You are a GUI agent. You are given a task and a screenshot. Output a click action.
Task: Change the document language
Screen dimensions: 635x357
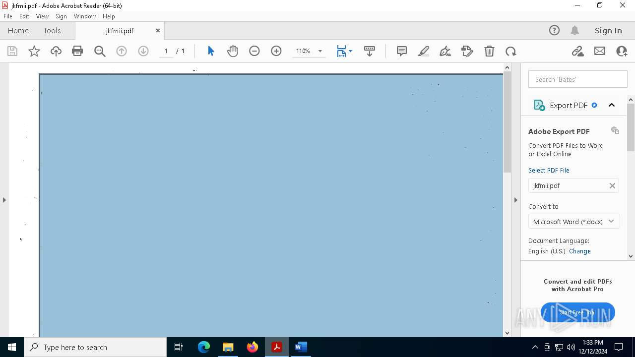[580, 251]
